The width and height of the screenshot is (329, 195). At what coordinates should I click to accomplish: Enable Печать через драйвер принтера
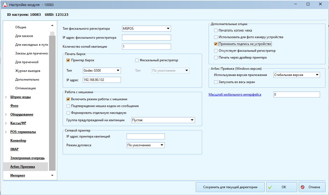[216, 57]
